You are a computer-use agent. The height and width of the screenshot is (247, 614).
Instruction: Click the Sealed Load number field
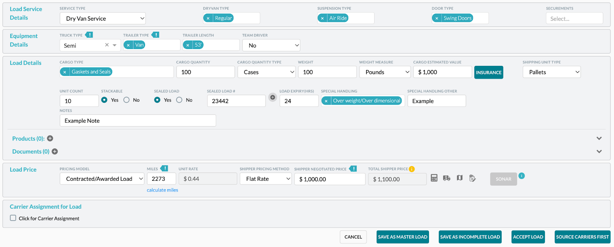(236, 101)
